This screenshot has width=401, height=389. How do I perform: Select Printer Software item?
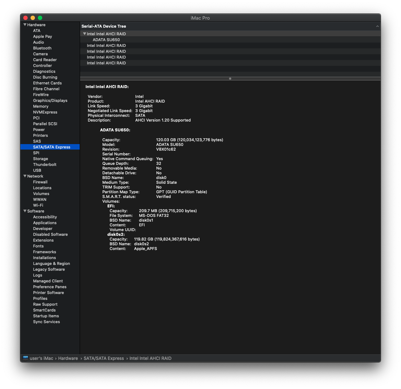(x=48, y=293)
